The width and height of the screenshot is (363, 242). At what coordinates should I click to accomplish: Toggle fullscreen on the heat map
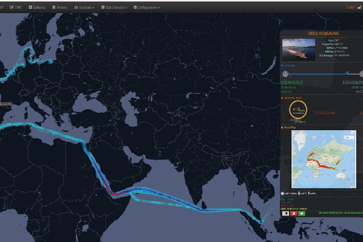[352, 133]
